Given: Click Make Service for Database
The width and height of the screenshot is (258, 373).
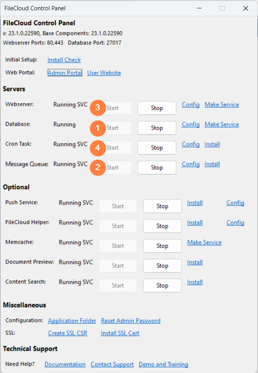Looking at the screenshot, I should (222, 124).
